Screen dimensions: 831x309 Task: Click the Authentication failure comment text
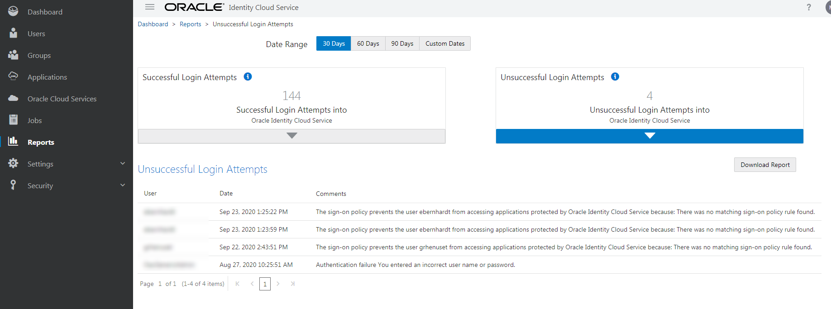(x=415, y=265)
